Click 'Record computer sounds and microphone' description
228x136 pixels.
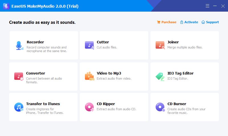(47, 49)
